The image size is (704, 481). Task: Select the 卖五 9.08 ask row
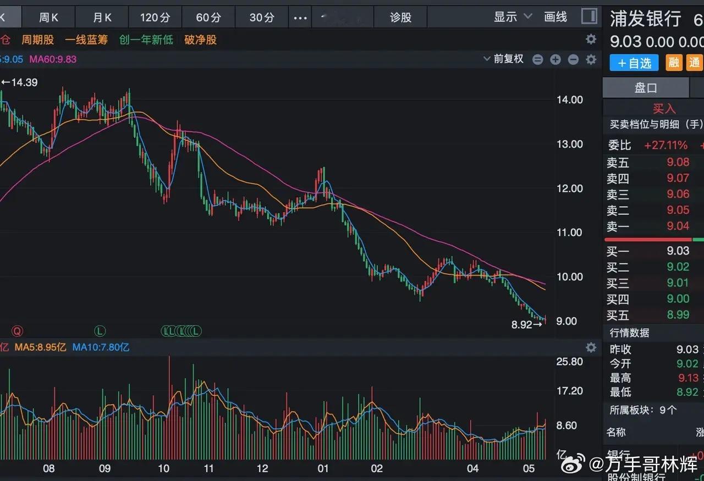(653, 162)
